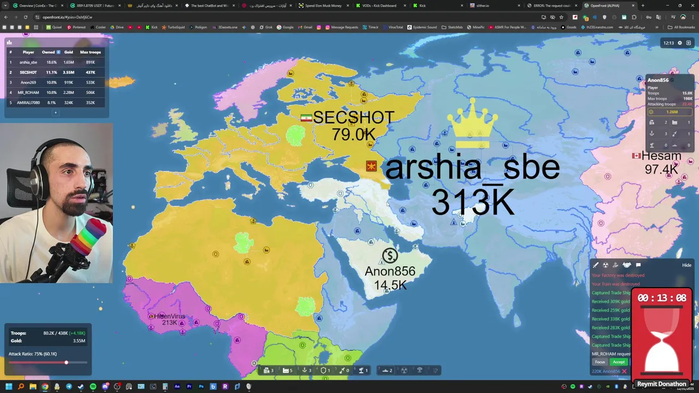Screen dimensions: 699x393
Task: Filter events by the chat bubble icon
Action: pos(638,265)
